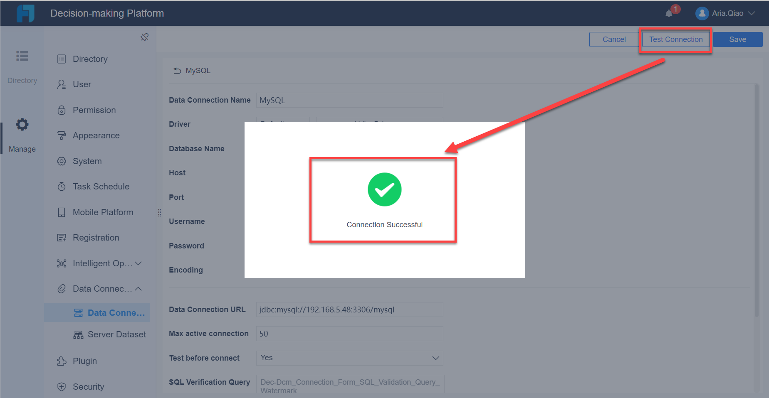Click the green success checkmark icon

[385, 189]
